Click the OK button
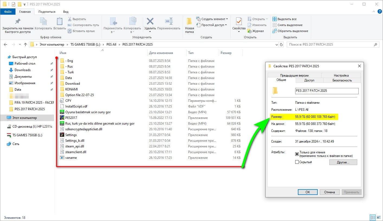Image resolution: width=383 pixels, height=221 pixels. [308, 192]
